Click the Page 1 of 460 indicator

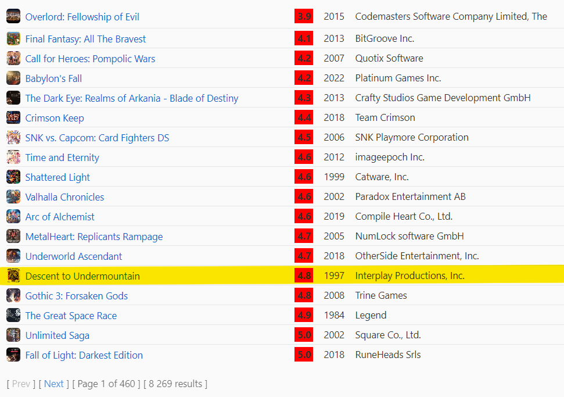(106, 384)
